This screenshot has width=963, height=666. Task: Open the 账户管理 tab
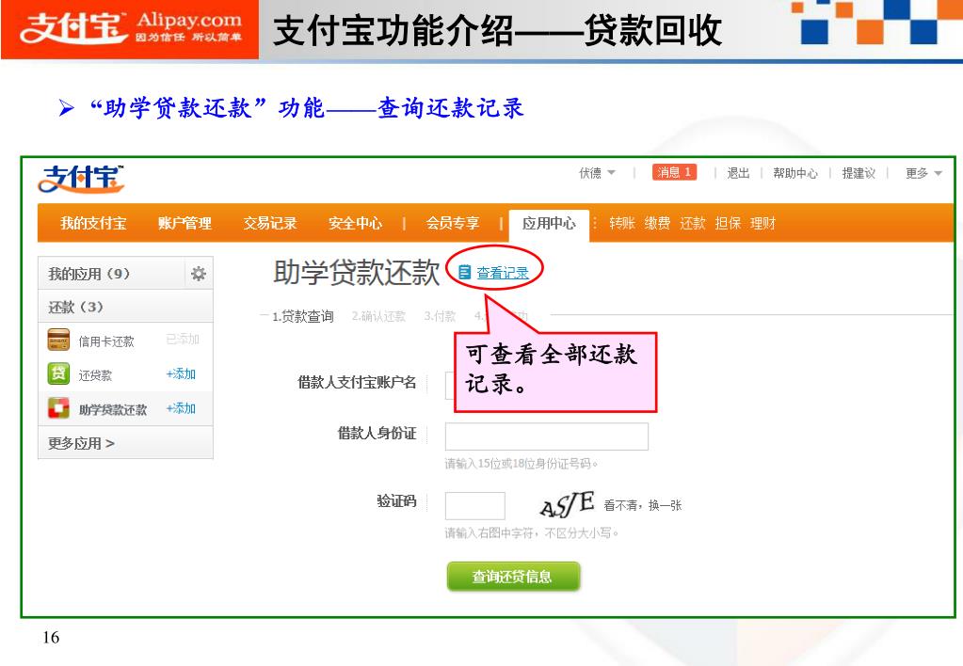pyautogui.click(x=185, y=224)
